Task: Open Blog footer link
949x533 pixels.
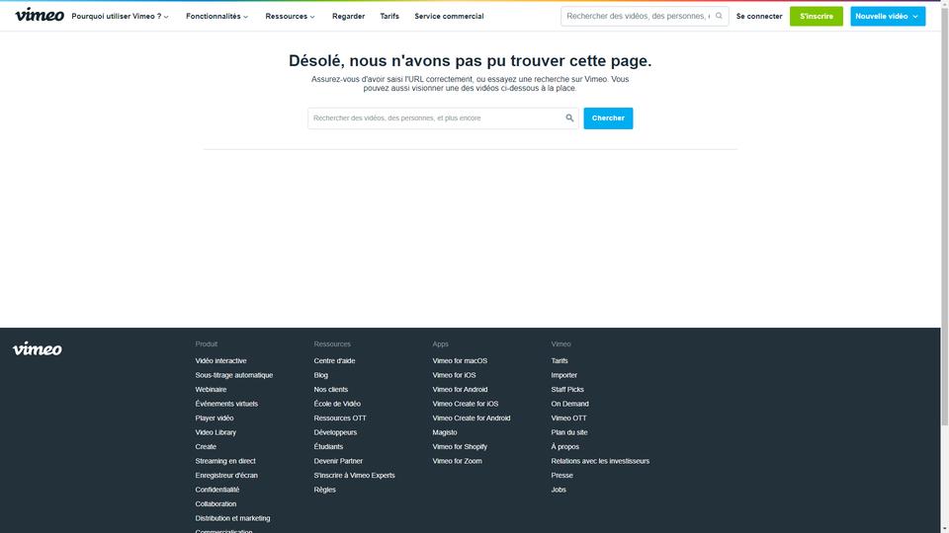Action: [320, 375]
